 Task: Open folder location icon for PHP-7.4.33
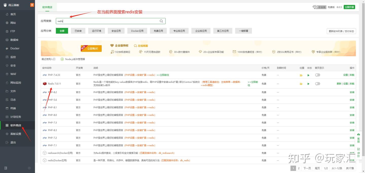(x=301, y=75)
